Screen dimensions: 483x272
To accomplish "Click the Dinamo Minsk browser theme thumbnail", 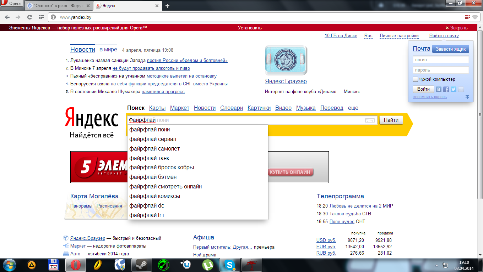I will [286, 61].
